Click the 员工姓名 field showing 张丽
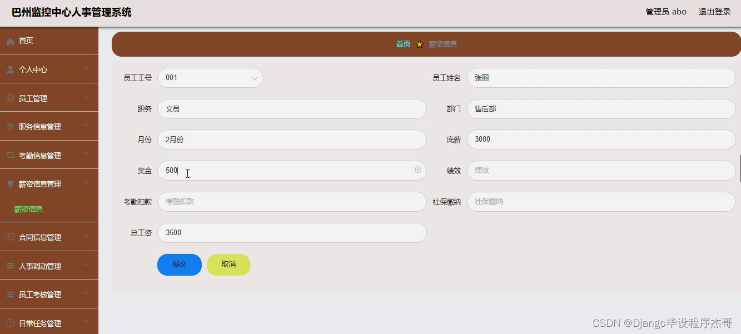741x334 pixels. 601,78
